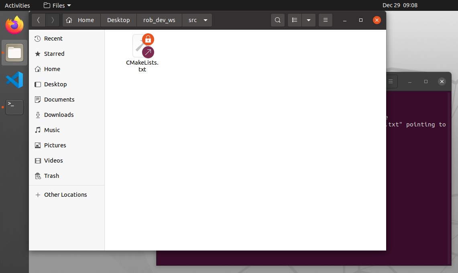Close the terminal window

442,81
